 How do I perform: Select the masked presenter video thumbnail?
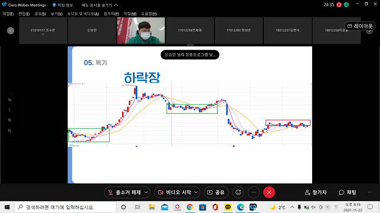tap(141, 30)
